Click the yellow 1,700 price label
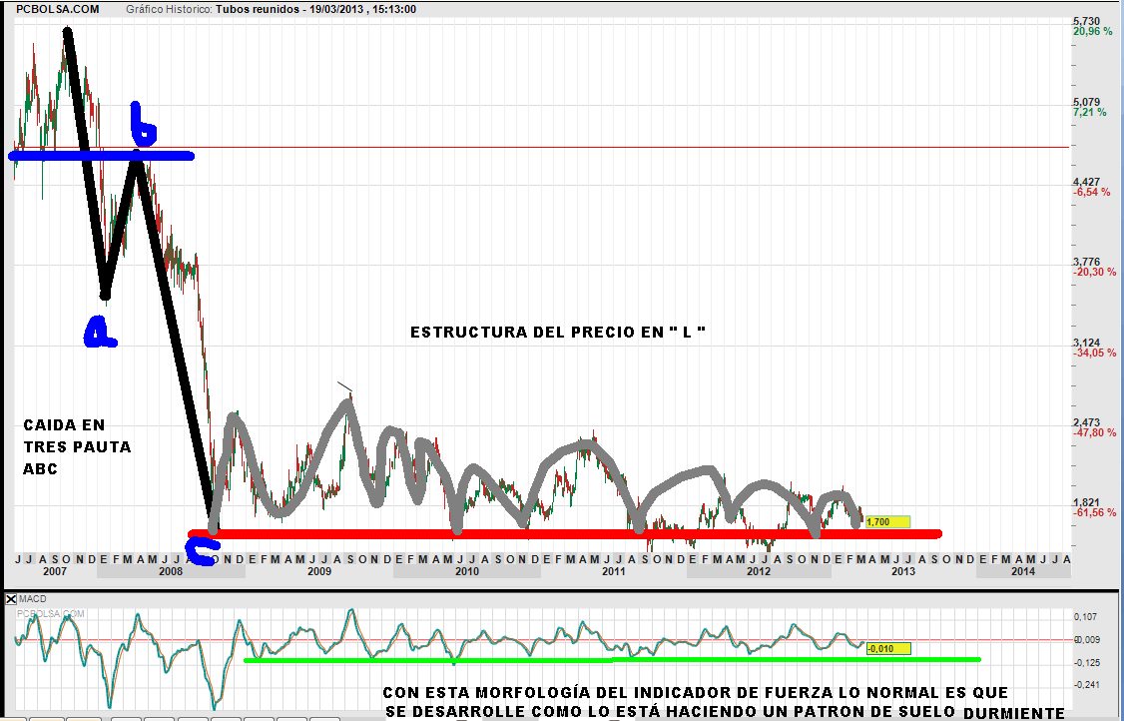Screen dimensions: 1124x721 pos(887,521)
